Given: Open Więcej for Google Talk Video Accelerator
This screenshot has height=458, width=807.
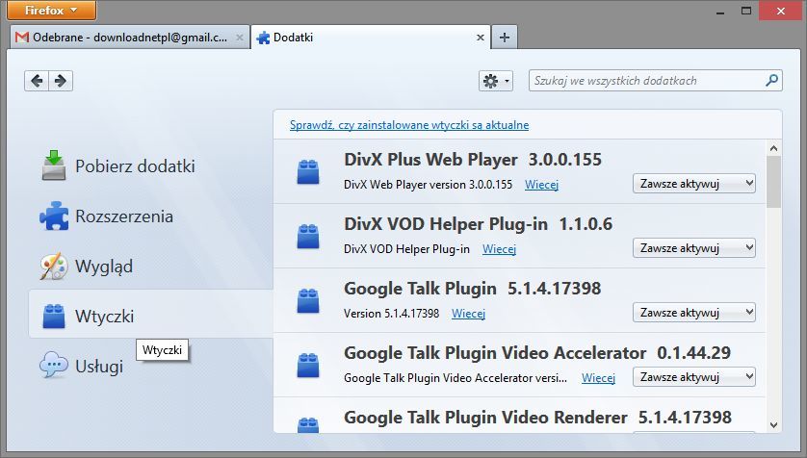Looking at the screenshot, I should (599, 378).
